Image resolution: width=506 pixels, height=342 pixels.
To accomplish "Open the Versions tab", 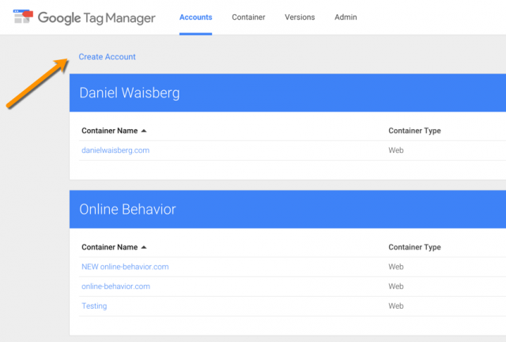I will tap(300, 17).
